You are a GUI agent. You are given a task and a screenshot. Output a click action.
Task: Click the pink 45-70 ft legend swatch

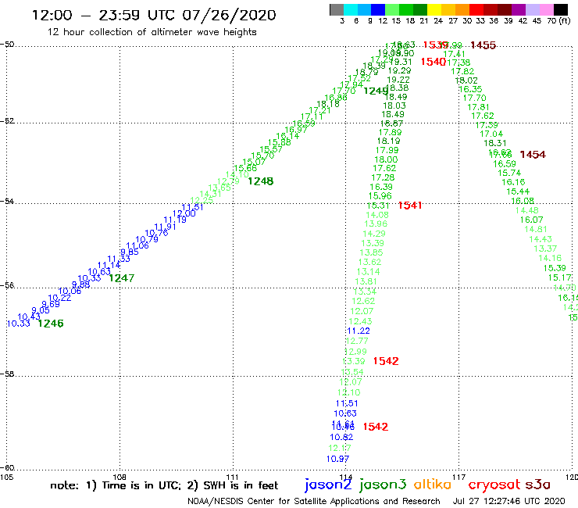coord(546,9)
